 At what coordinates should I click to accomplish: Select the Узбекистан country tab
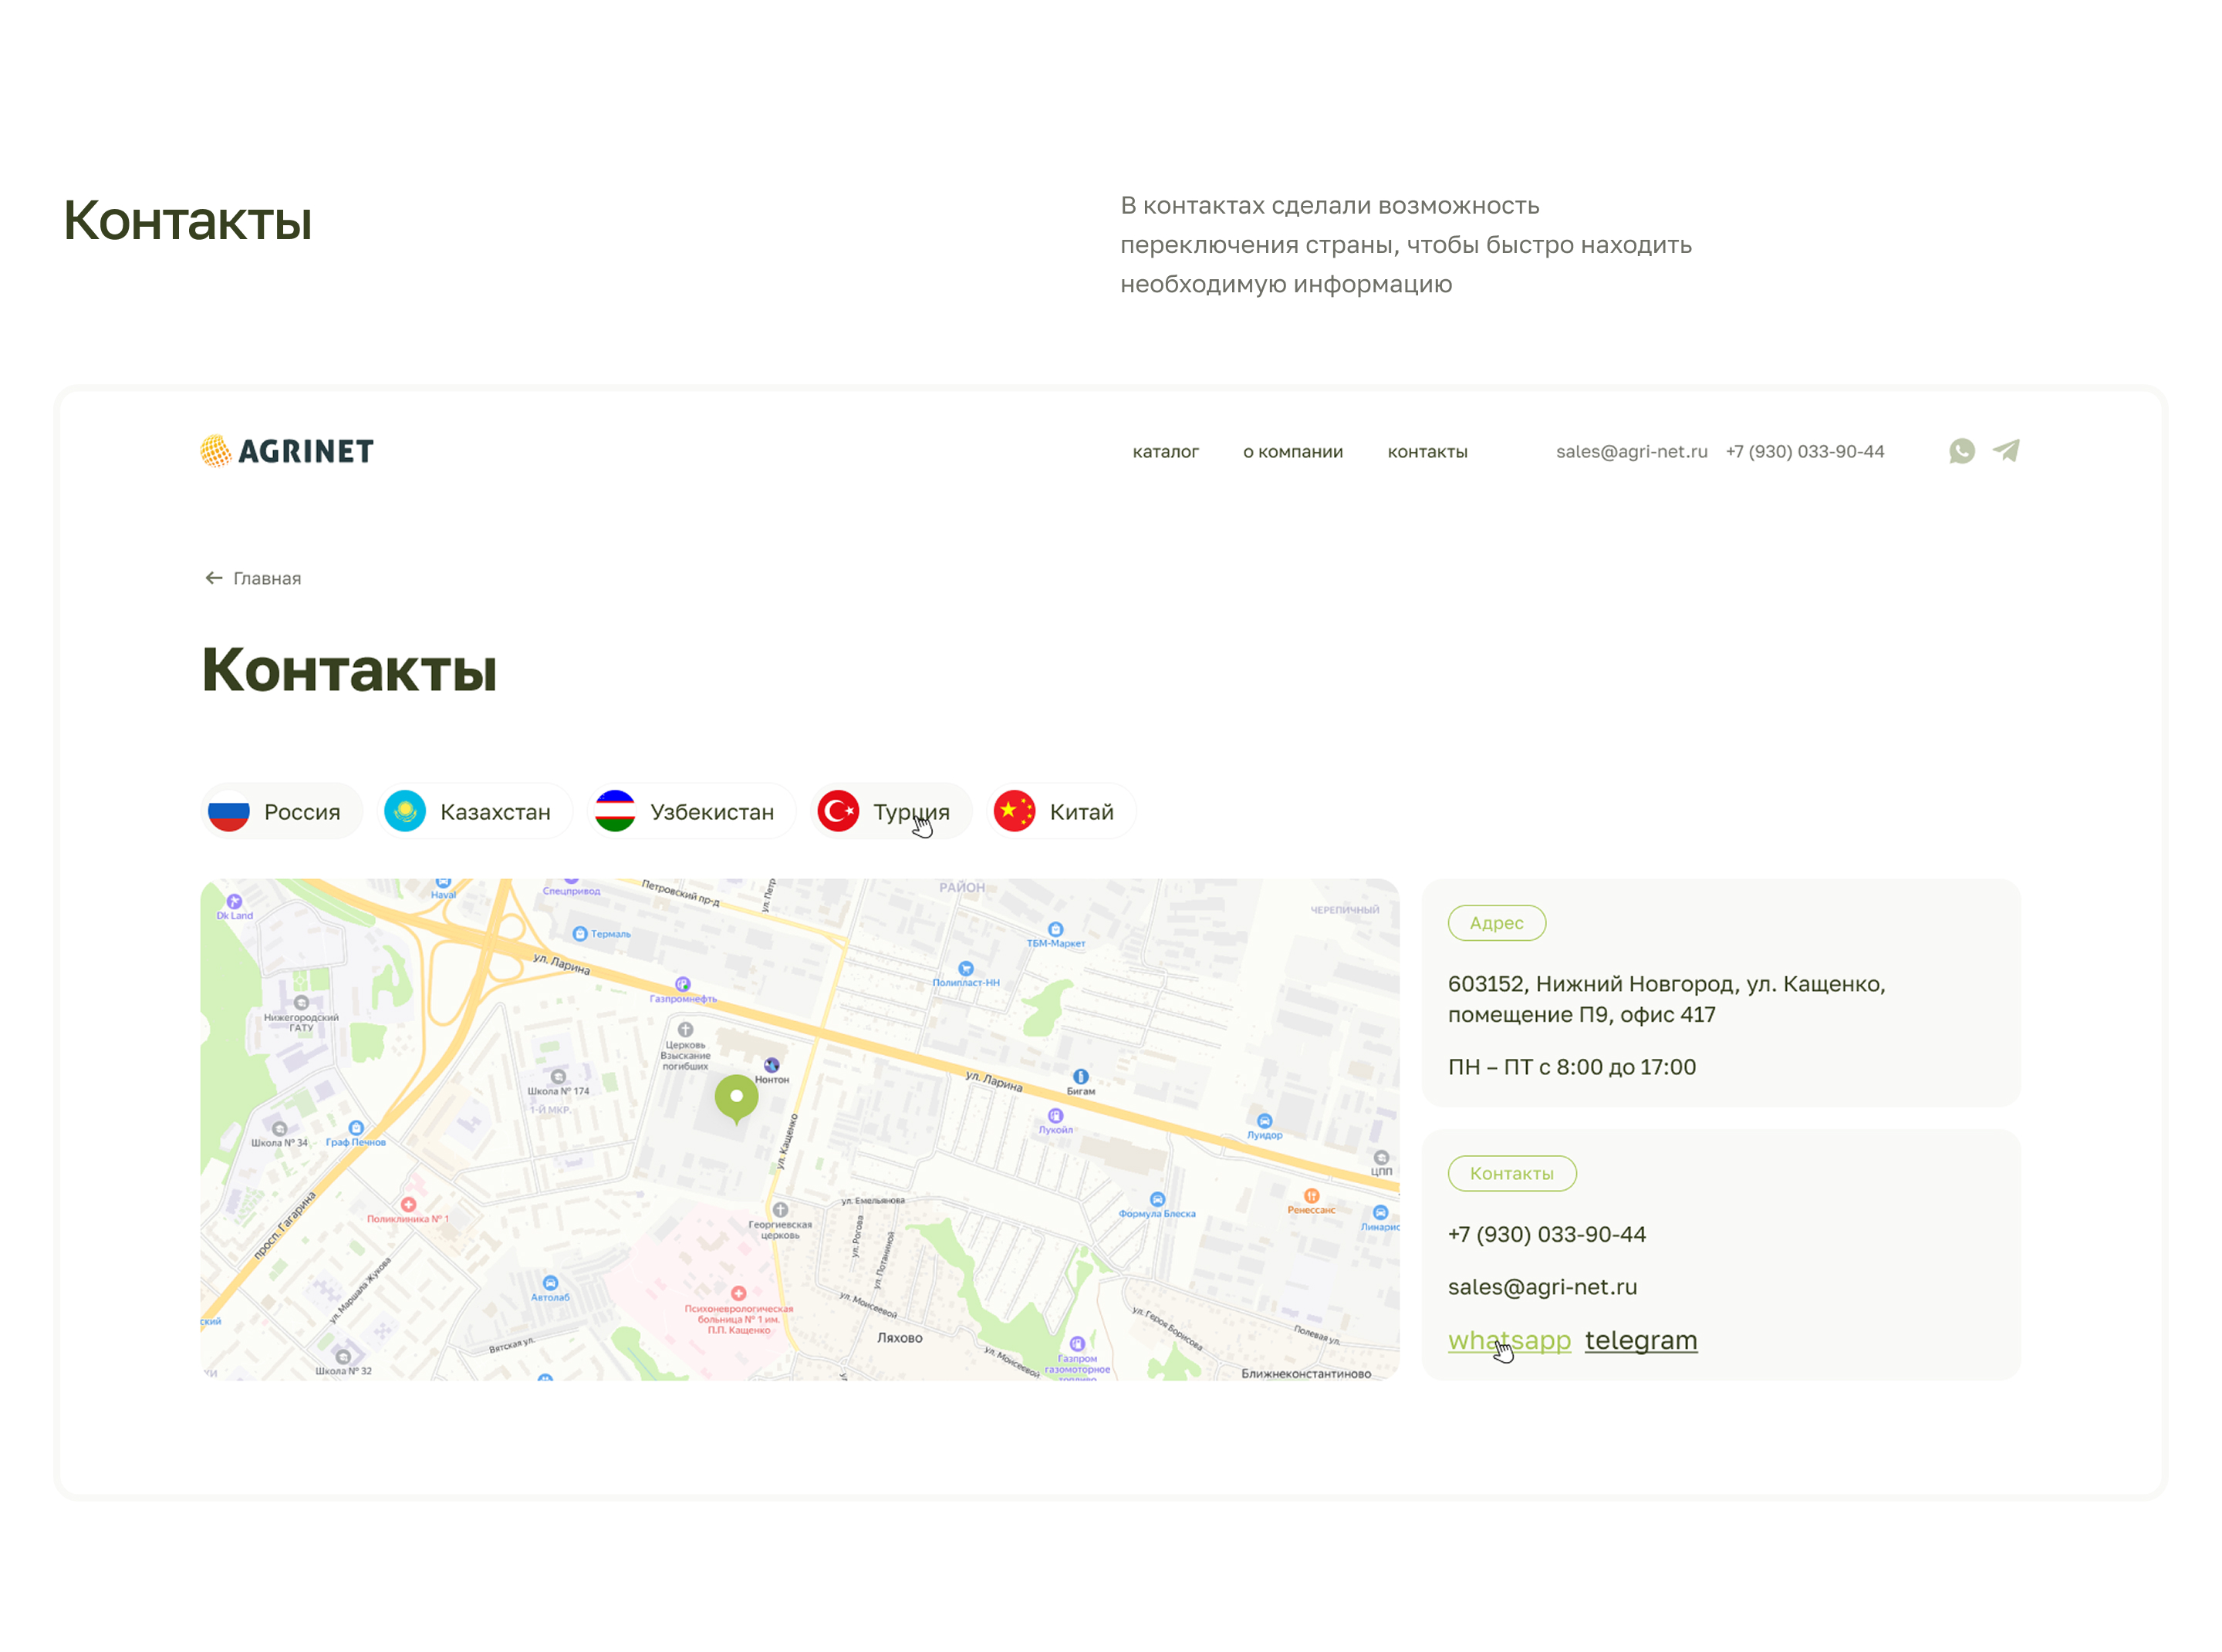click(691, 811)
